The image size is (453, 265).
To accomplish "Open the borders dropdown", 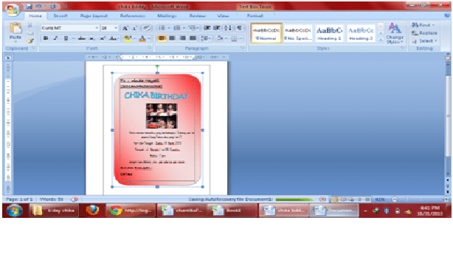I will point(240,38).
